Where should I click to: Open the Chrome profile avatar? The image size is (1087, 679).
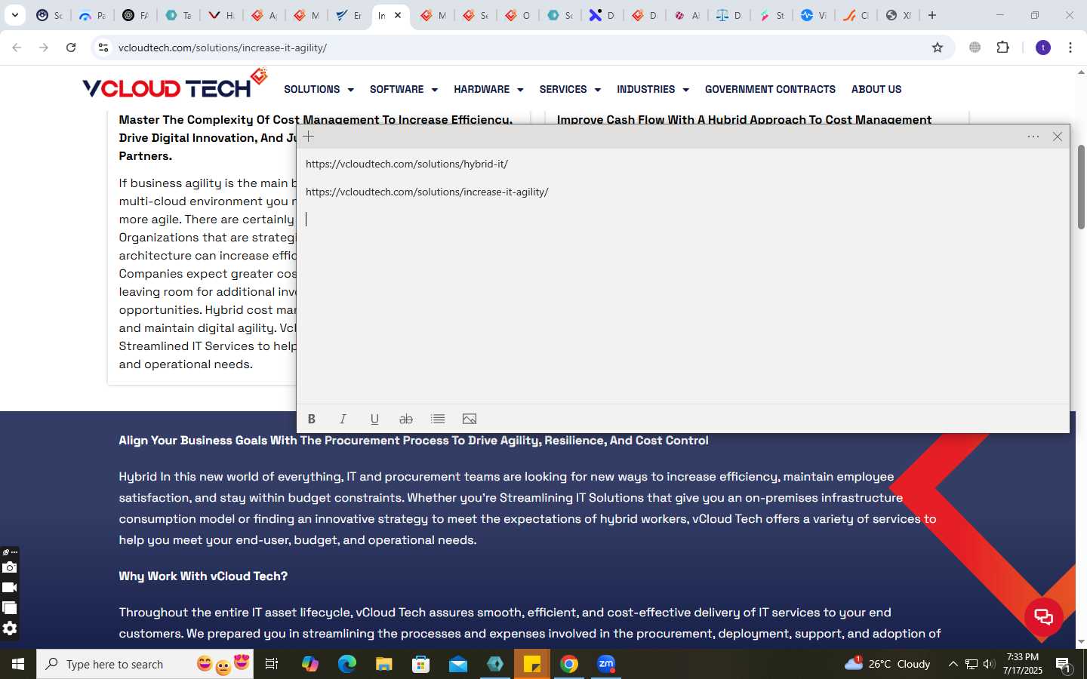(x=1043, y=48)
